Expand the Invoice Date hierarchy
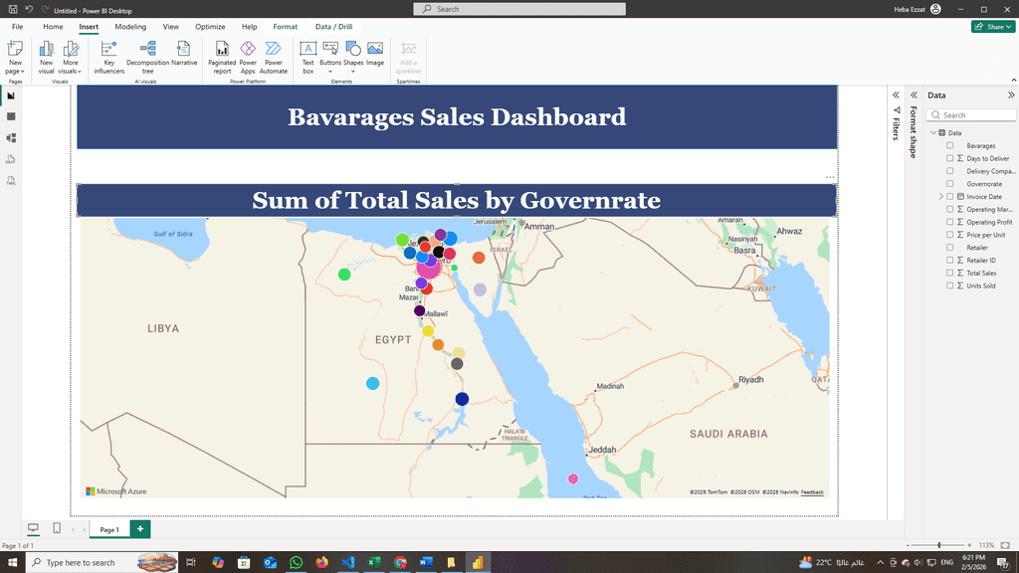The height and width of the screenshot is (573, 1019). click(940, 197)
